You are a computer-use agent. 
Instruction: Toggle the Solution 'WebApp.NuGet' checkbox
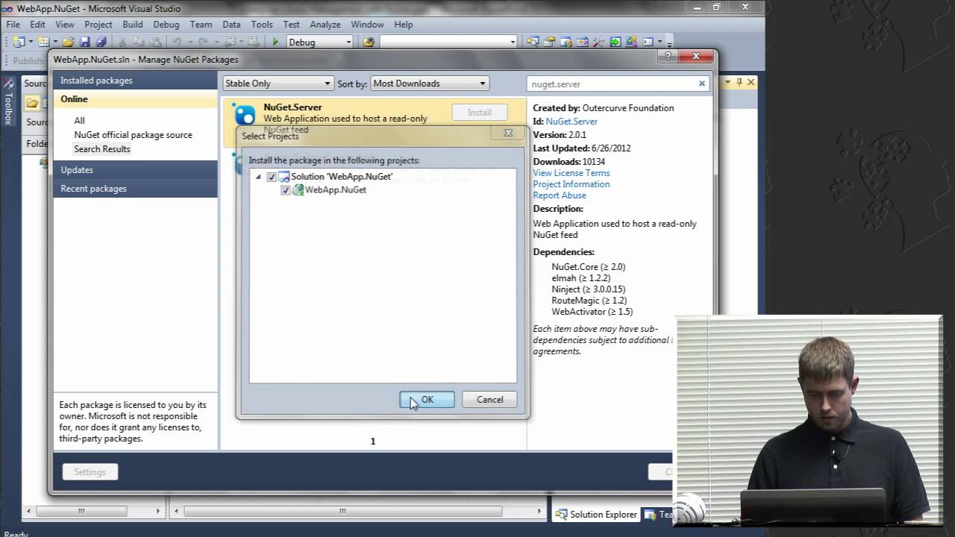tap(272, 177)
